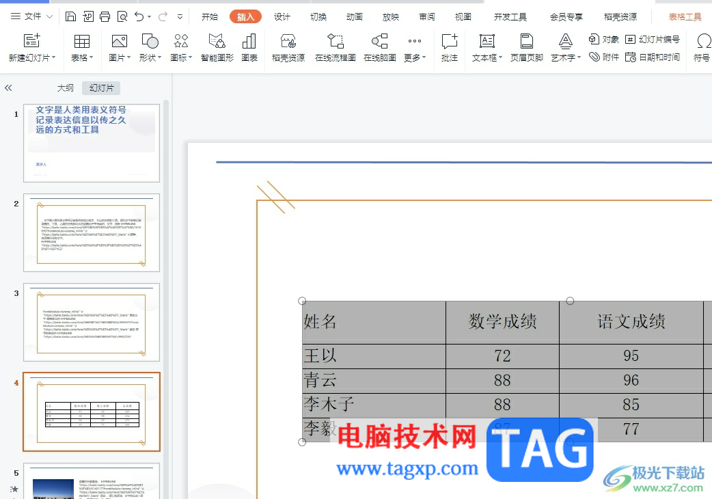
Task: Open 稻壳资源 in the insert ribbon
Action: (x=288, y=48)
